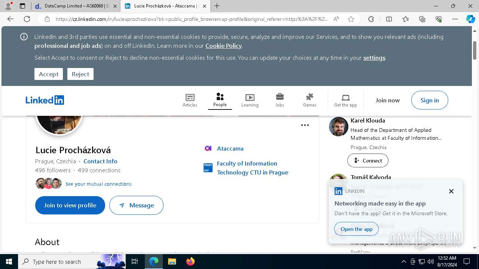Close the DataCamp Limited tab
This screenshot has width=479, height=269.
[115, 6]
